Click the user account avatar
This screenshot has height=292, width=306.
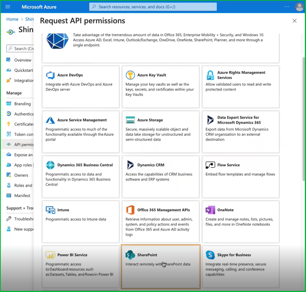(x=299, y=7)
